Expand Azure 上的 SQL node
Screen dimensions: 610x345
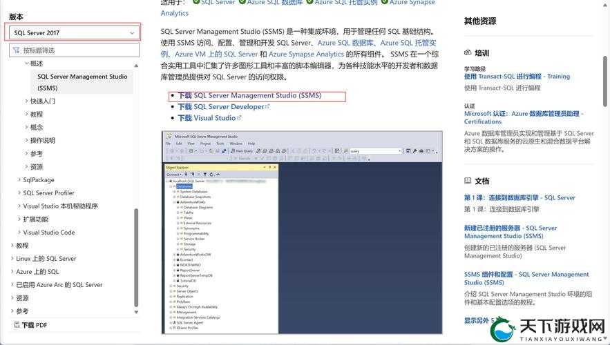pos(12,272)
